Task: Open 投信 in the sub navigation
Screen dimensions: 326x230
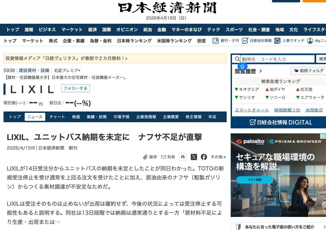Action: tap(201, 41)
